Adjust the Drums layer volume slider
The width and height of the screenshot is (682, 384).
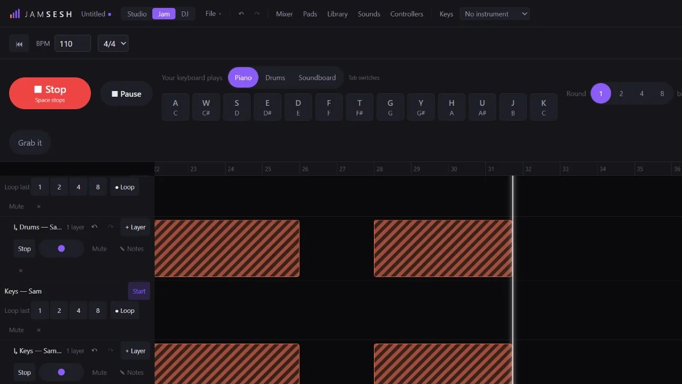[x=61, y=249]
